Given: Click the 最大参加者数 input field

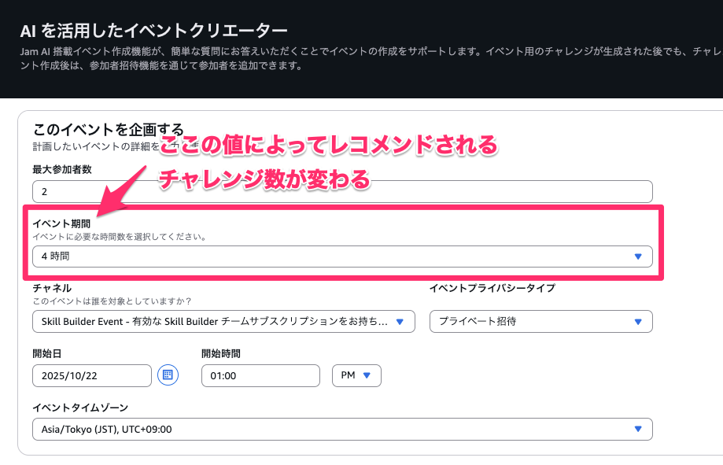Looking at the screenshot, I should pyautogui.click(x=342, y=191).
